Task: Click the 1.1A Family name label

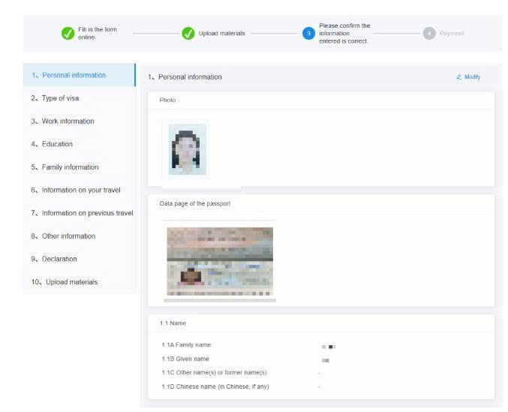Action: [186, 345]
